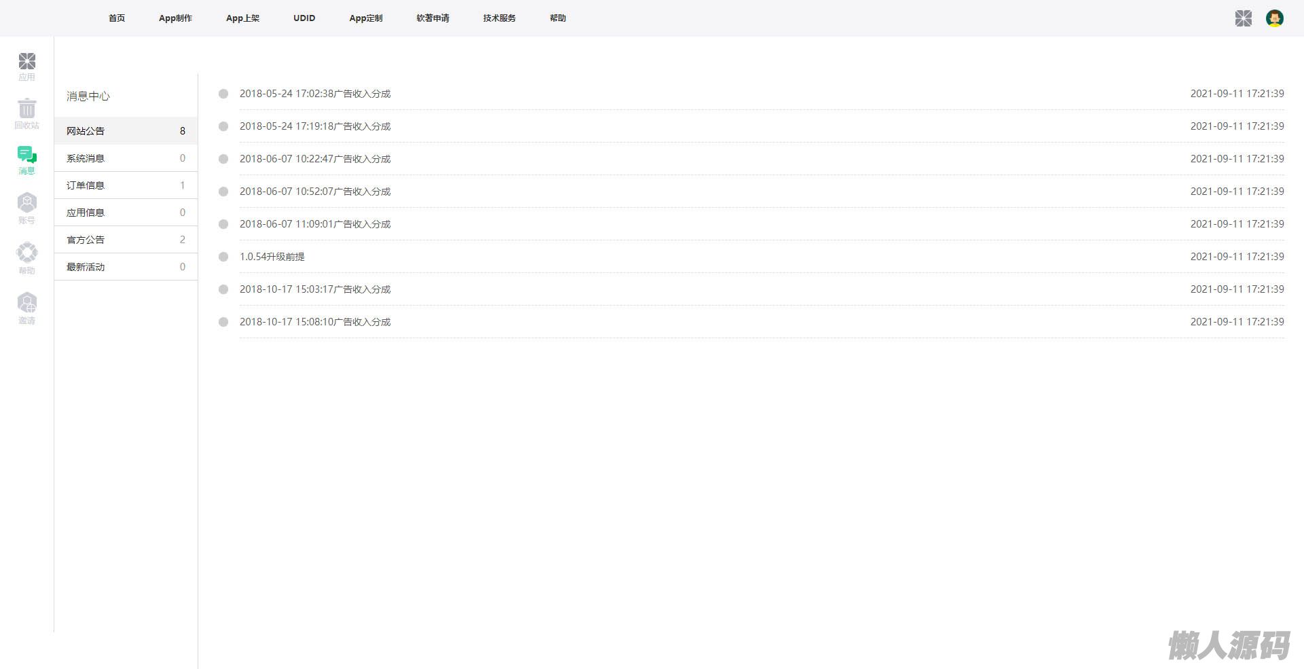Open 软著申请 in the top navigation

click(433, 18)
